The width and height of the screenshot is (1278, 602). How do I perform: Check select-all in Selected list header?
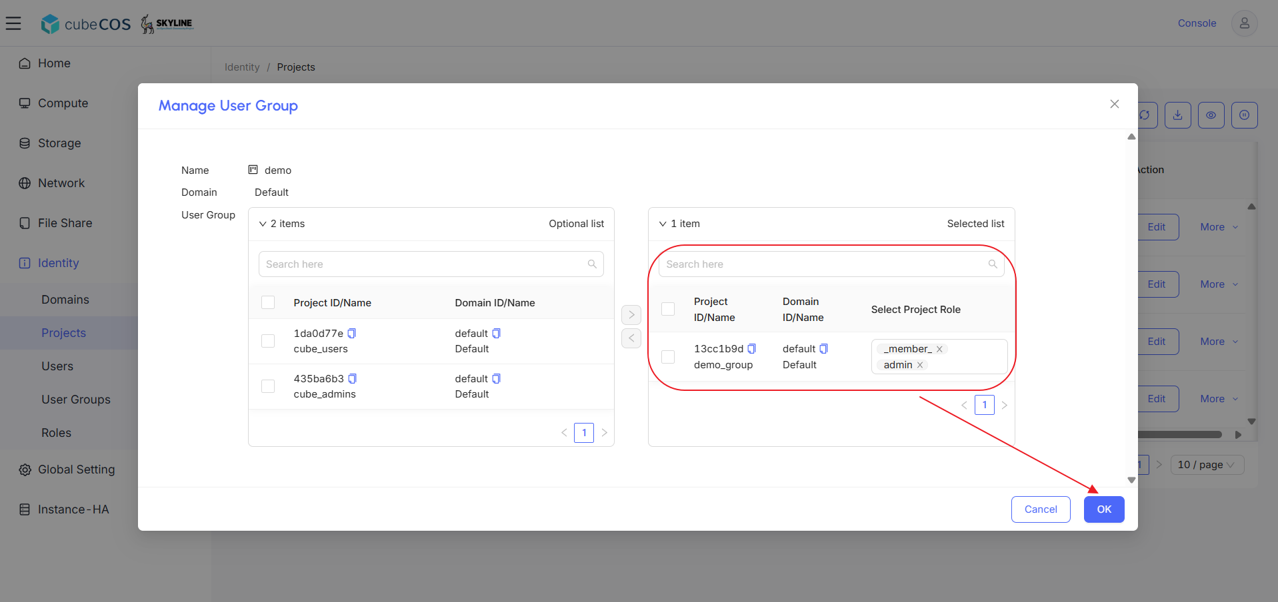(668, 309)
